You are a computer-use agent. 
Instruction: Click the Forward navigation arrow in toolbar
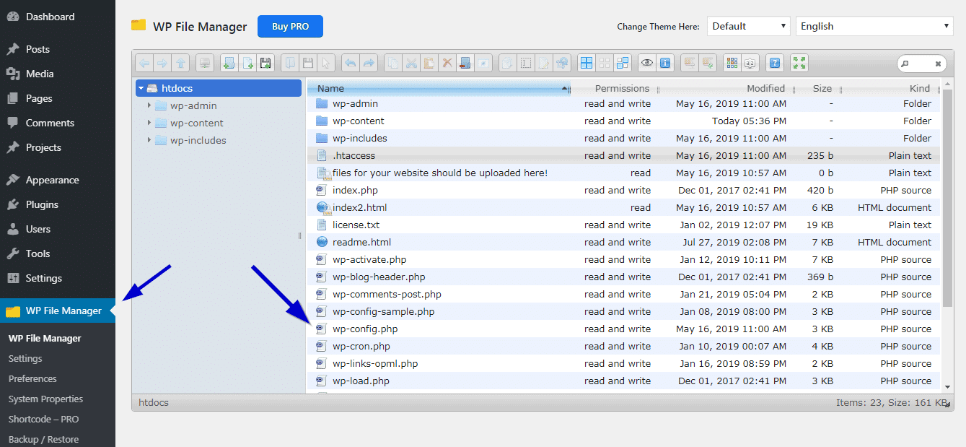coord(162,63)
